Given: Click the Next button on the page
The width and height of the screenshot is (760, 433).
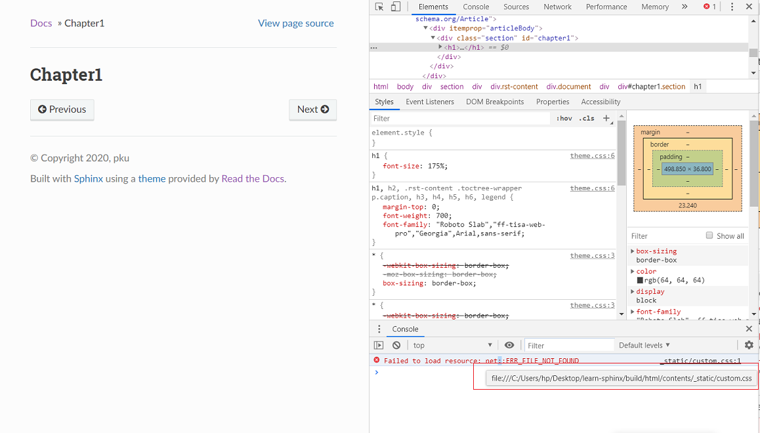Looking at the screenshot, I should click(312, 110).
